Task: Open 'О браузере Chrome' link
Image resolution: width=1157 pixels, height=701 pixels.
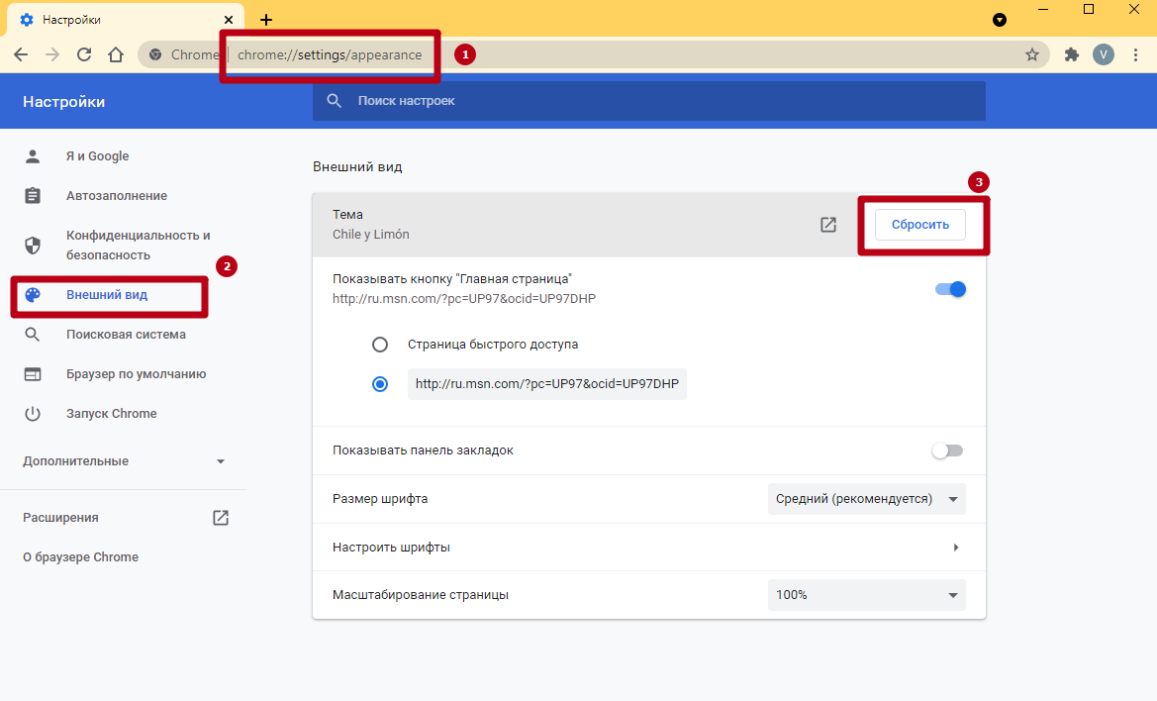Action: (x=80, y=557)
